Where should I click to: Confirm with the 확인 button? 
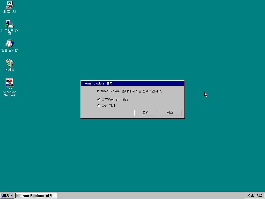pos(145,113)
